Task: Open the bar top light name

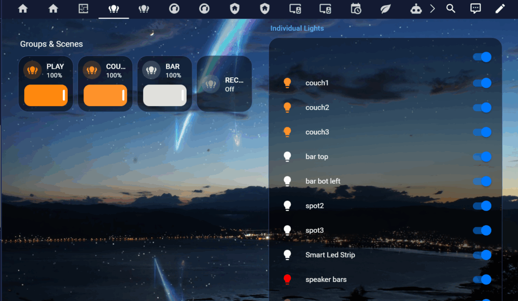Action: pos(317,157)
